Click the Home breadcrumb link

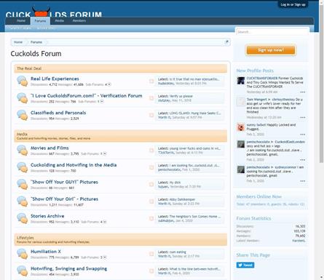[x=18, y=42]
